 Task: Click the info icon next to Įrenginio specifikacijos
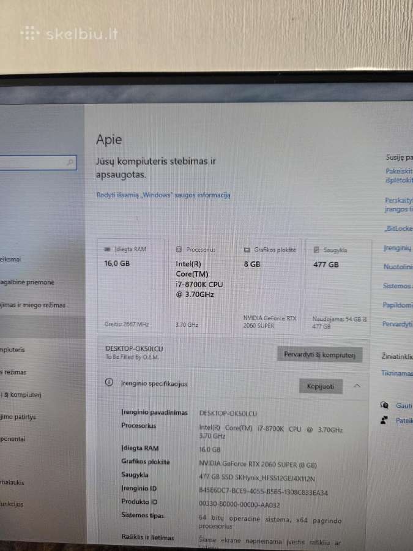pos(110,382)
